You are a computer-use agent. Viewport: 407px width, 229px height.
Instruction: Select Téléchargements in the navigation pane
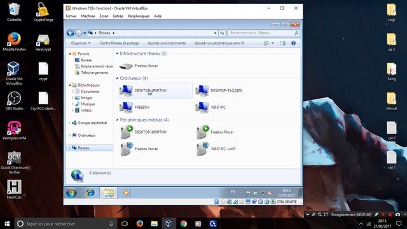(92, 73)
